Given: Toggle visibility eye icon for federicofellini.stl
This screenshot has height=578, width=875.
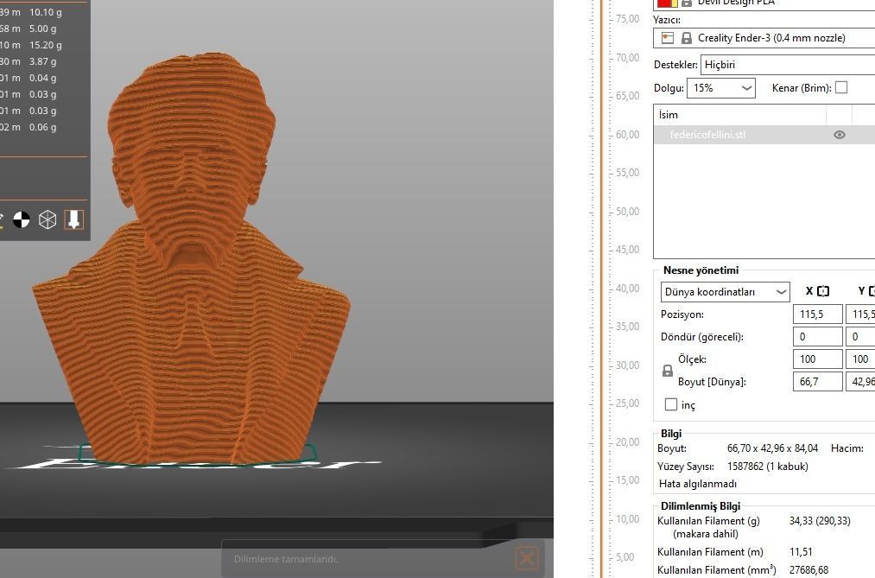Looking at the screenshot, I should (839, 135).
